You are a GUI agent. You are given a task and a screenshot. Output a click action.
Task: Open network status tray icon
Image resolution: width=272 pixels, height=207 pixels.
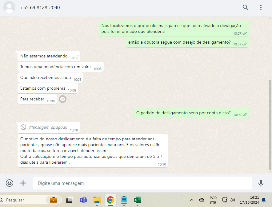225,200
